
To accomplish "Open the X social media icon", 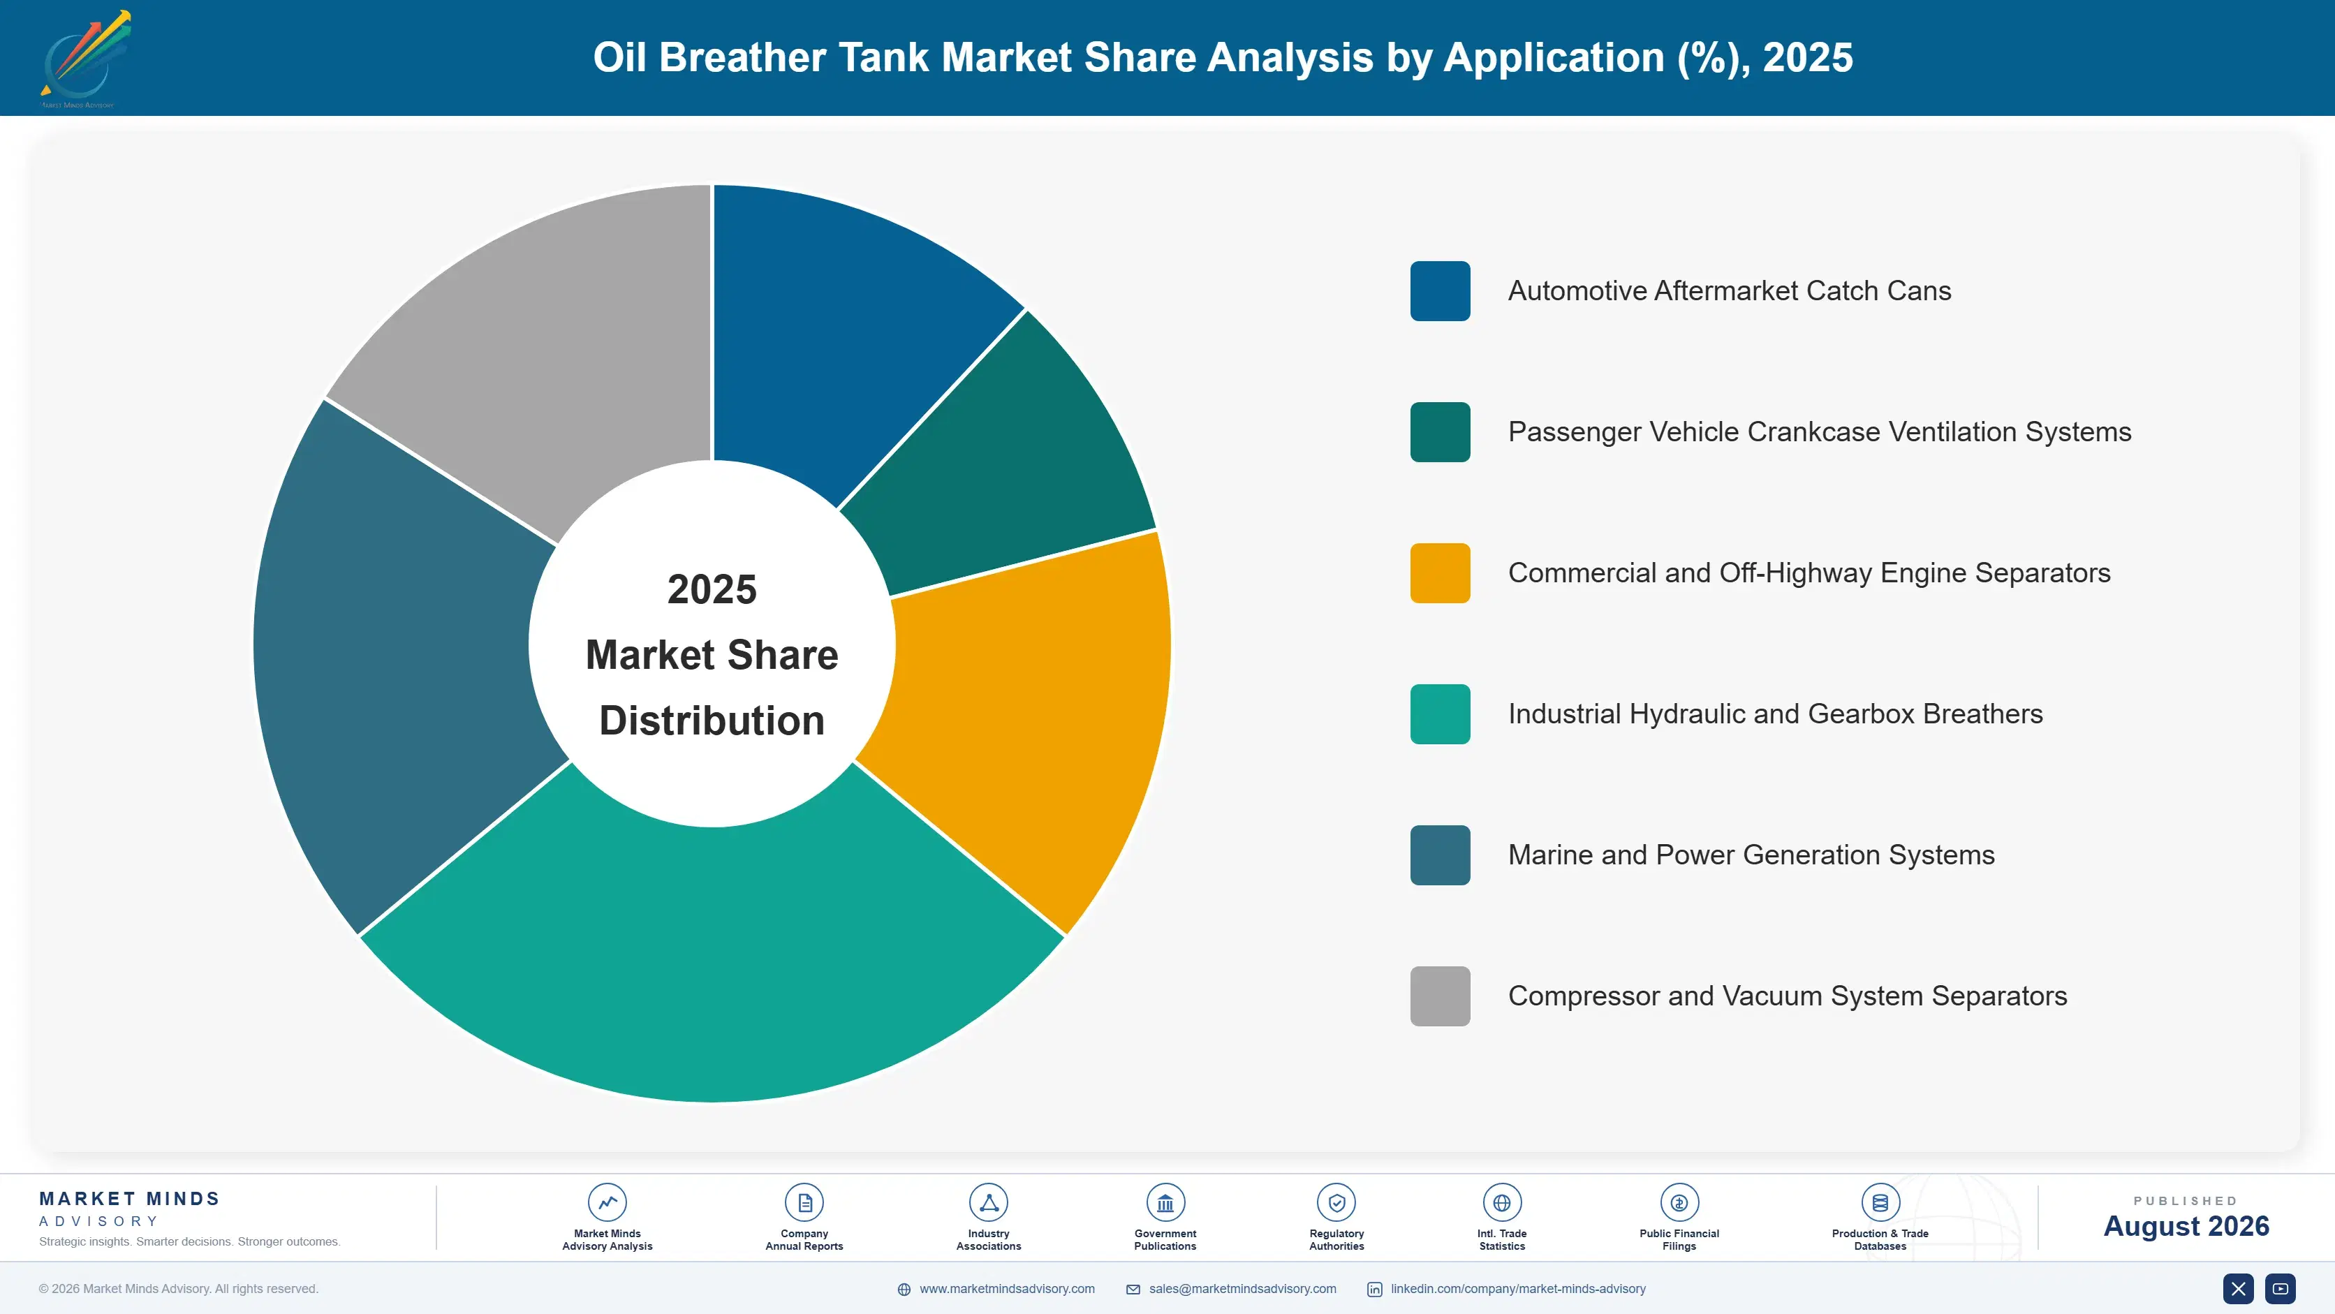I will 2238,1289.
